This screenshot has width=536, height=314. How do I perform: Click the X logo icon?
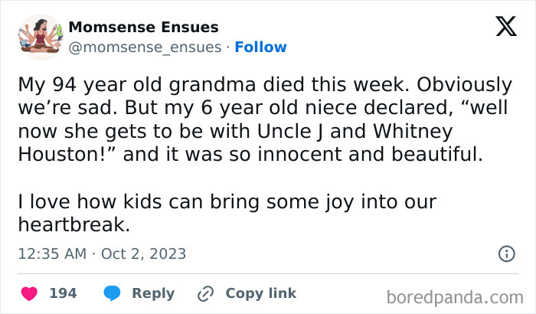pyautogui.click(x=506, y=28)
